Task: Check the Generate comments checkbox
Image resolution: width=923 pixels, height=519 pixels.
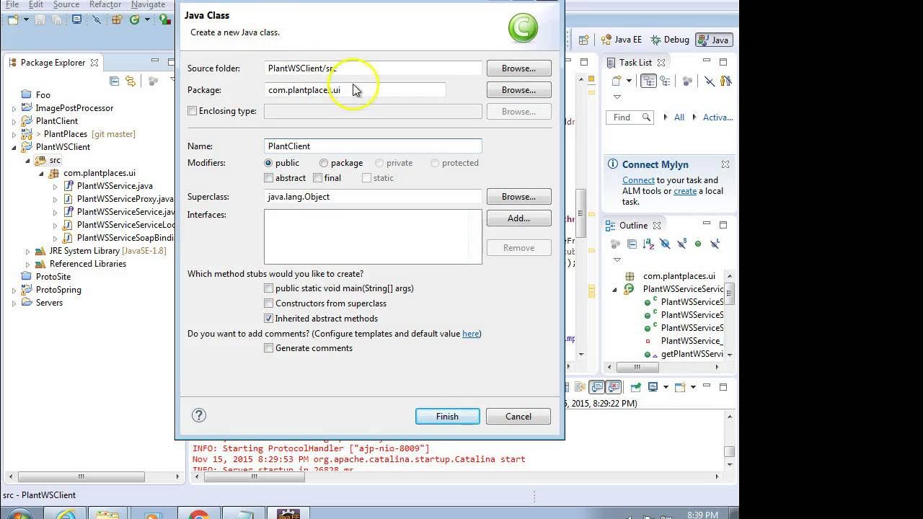Action: click(x=268, y=348)
